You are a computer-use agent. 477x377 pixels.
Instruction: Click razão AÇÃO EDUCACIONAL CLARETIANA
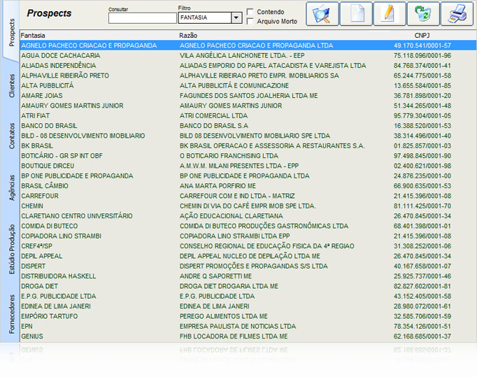click(232, 216)
